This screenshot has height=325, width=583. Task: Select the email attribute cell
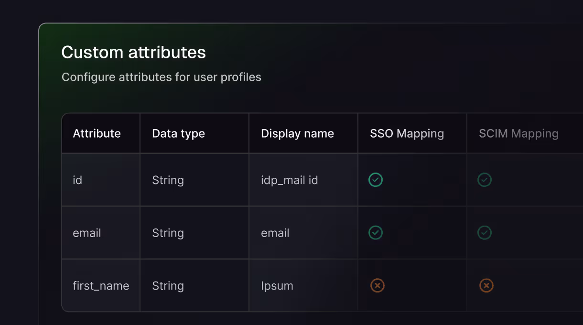click(x=87, y=233)
